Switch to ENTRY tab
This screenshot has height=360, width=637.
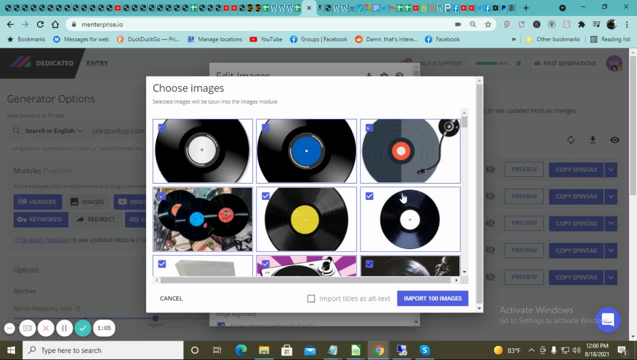(x=97, y=63)
